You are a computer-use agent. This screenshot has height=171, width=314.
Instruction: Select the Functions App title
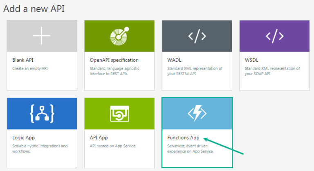click(183, 138)
